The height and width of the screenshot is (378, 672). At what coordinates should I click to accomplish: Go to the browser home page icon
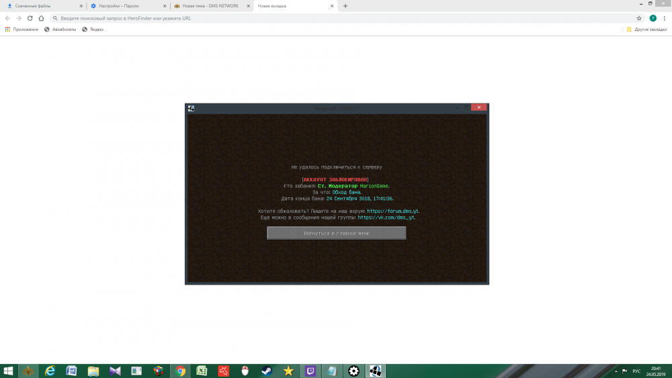pyautogui.click(x=42, y=18)
